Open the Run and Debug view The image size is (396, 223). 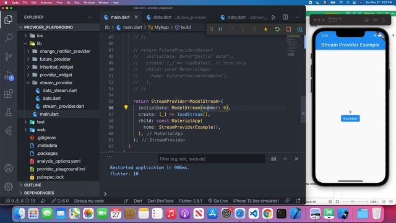tap(8, 76)
